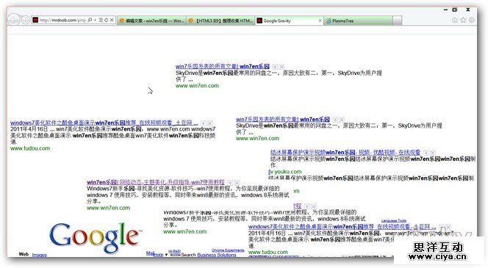This screenshot has height=268, width=488.
Task: Click the Home icon in the browser toolbar
Action: [x=455, y=20]
